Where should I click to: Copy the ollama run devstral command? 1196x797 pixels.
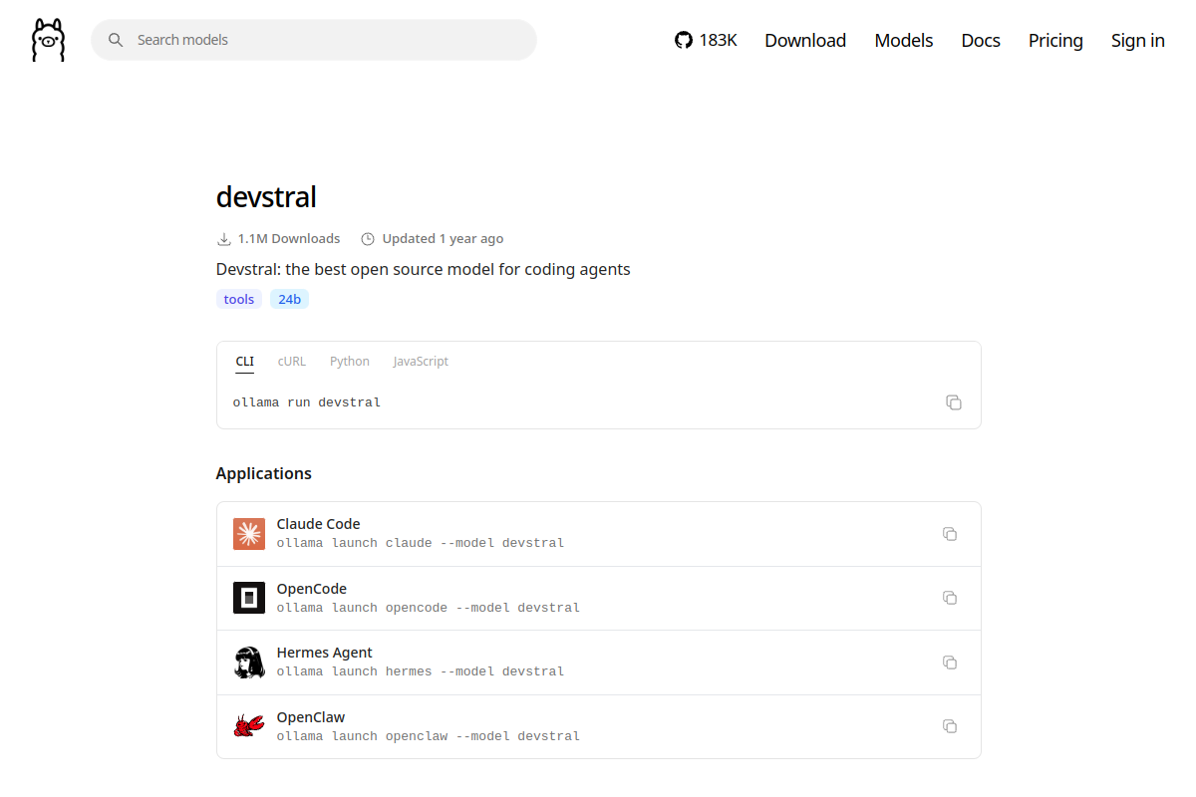click(x=954, y=402)
